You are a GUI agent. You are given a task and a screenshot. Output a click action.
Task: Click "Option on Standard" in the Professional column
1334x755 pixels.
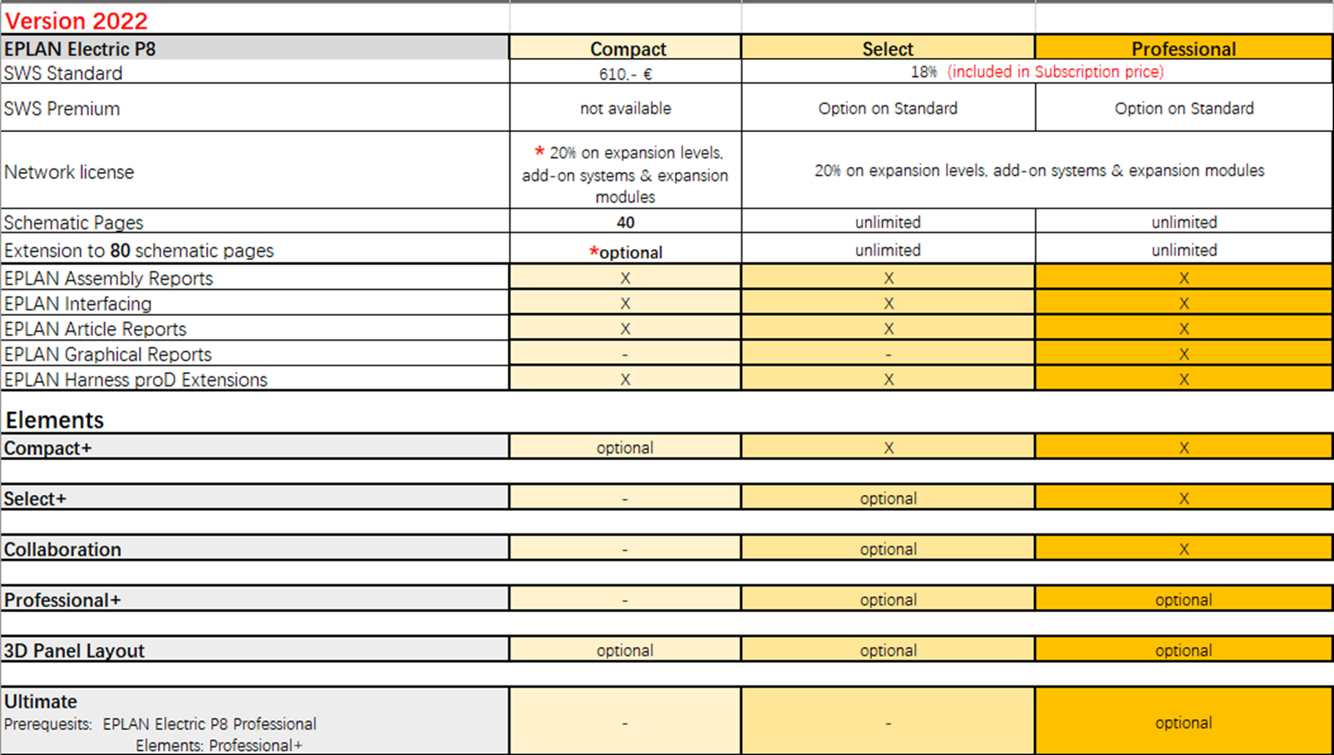(x=1184, y=109)
